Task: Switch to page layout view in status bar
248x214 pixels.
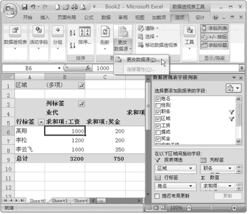Action: click(x=156, y=208)
